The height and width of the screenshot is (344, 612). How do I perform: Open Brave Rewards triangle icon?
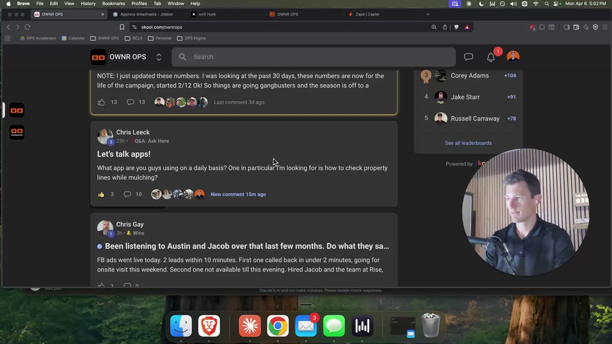tap(467, 27)
